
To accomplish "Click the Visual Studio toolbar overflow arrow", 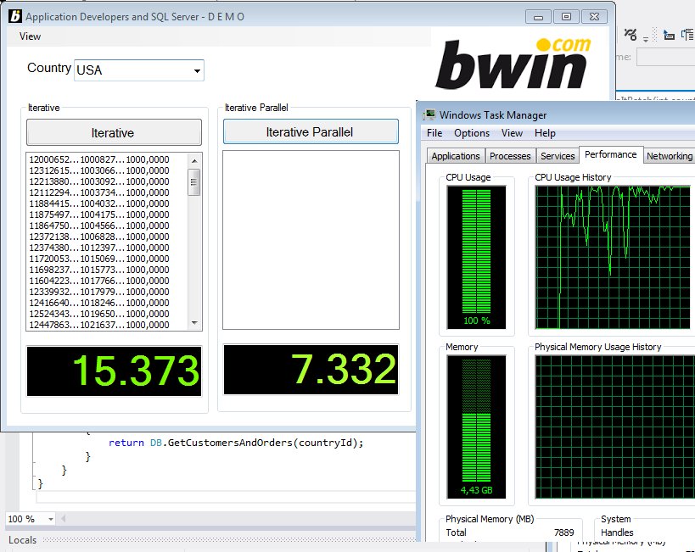I will [x=646, y=39].
